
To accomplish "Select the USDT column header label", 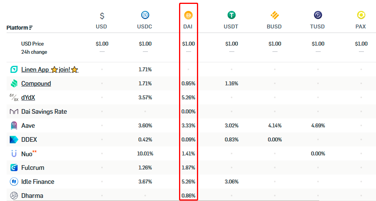I will pos(231,26).
